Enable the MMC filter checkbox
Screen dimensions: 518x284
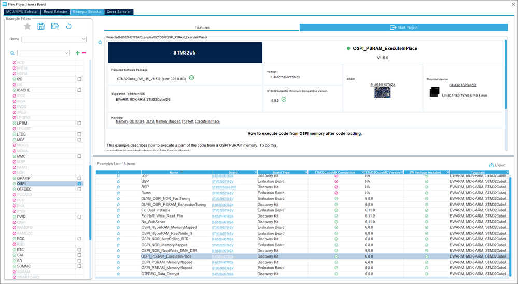pos(79,156)
